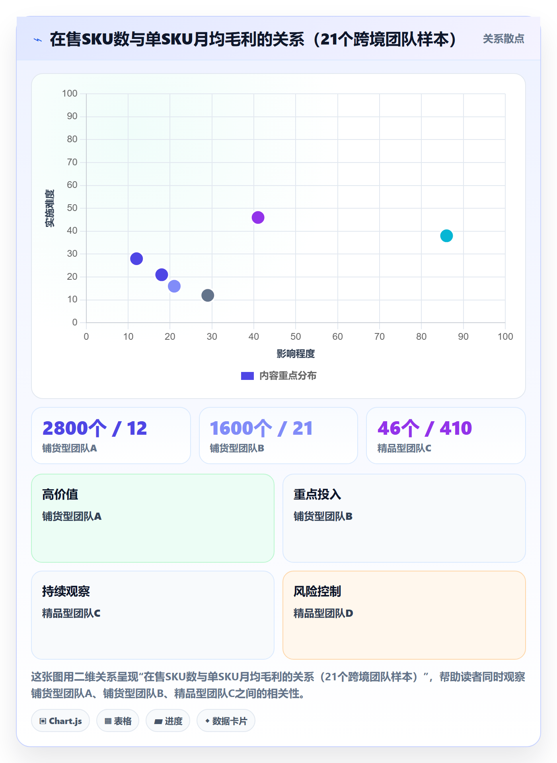Select the 风险控制 quadrant card
Screen dimensions: 557x763
pos(404,615)
